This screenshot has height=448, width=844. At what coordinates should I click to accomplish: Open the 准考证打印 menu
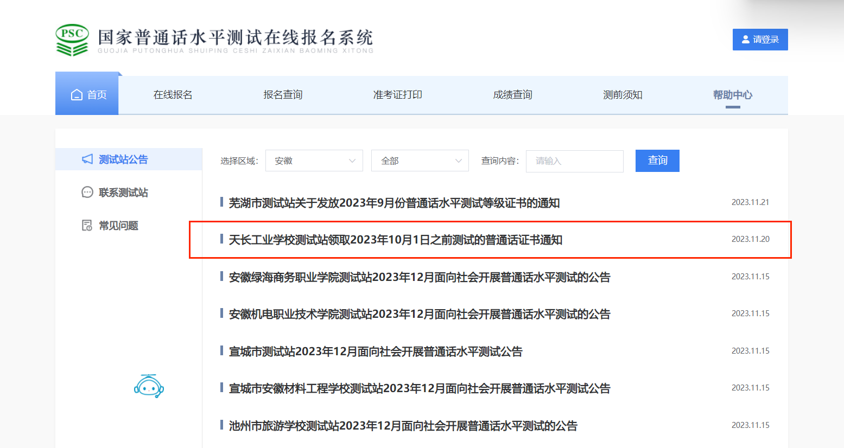tap(398, 95)
